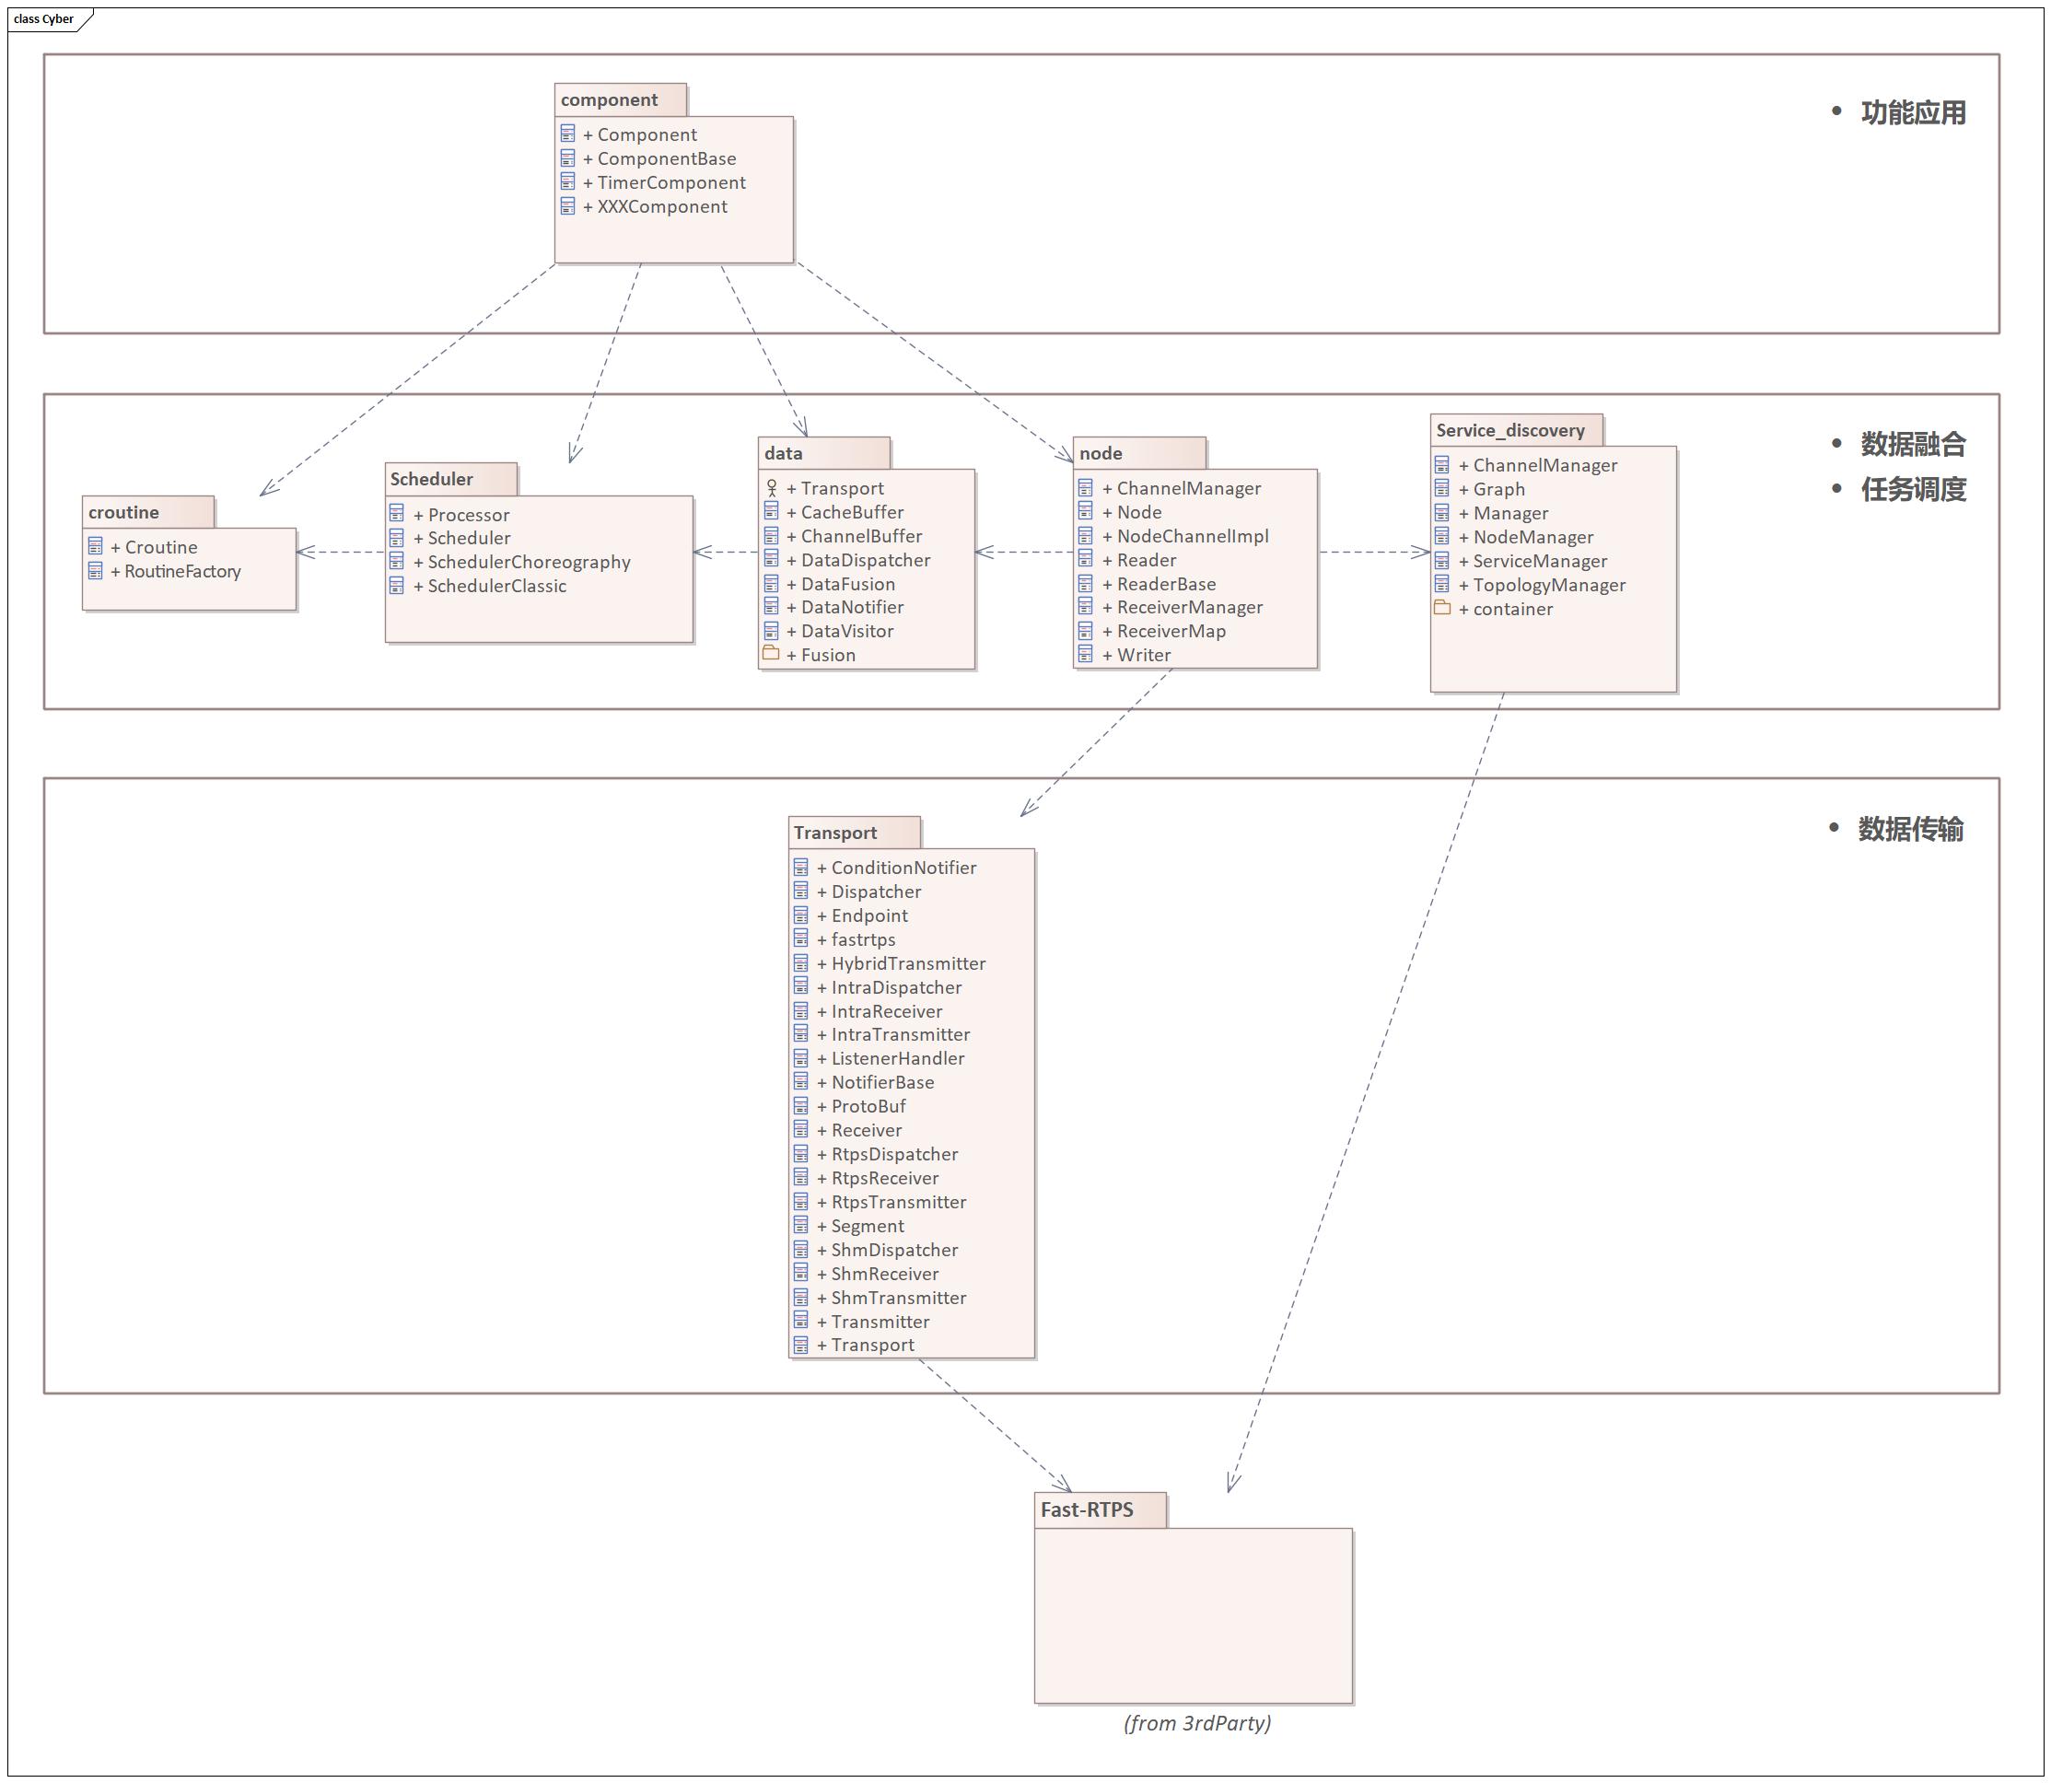Select the Transport package title tab

pyautogui.click(x=855, y=833)
